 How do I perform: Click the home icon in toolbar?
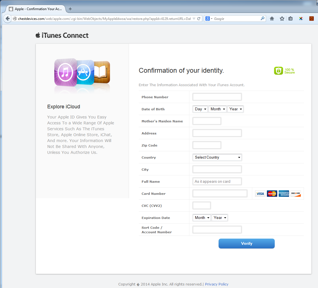click(272, 19)
